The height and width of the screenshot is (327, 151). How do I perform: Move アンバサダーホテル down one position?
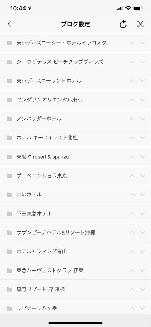[142, 119]
